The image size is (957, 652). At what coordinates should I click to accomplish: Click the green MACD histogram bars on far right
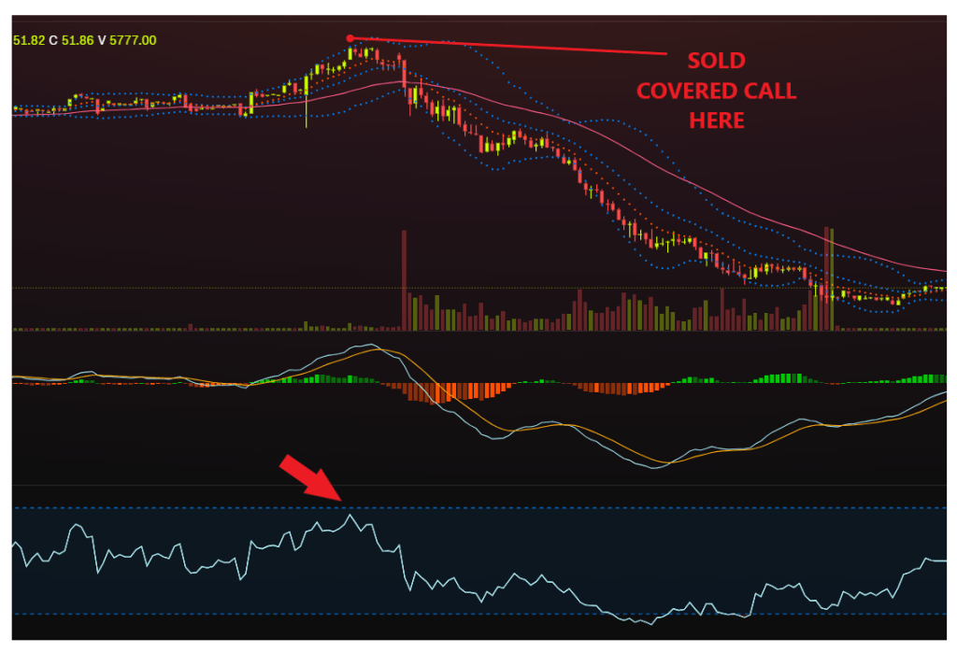pyautogui.click(x=925, y=378)
